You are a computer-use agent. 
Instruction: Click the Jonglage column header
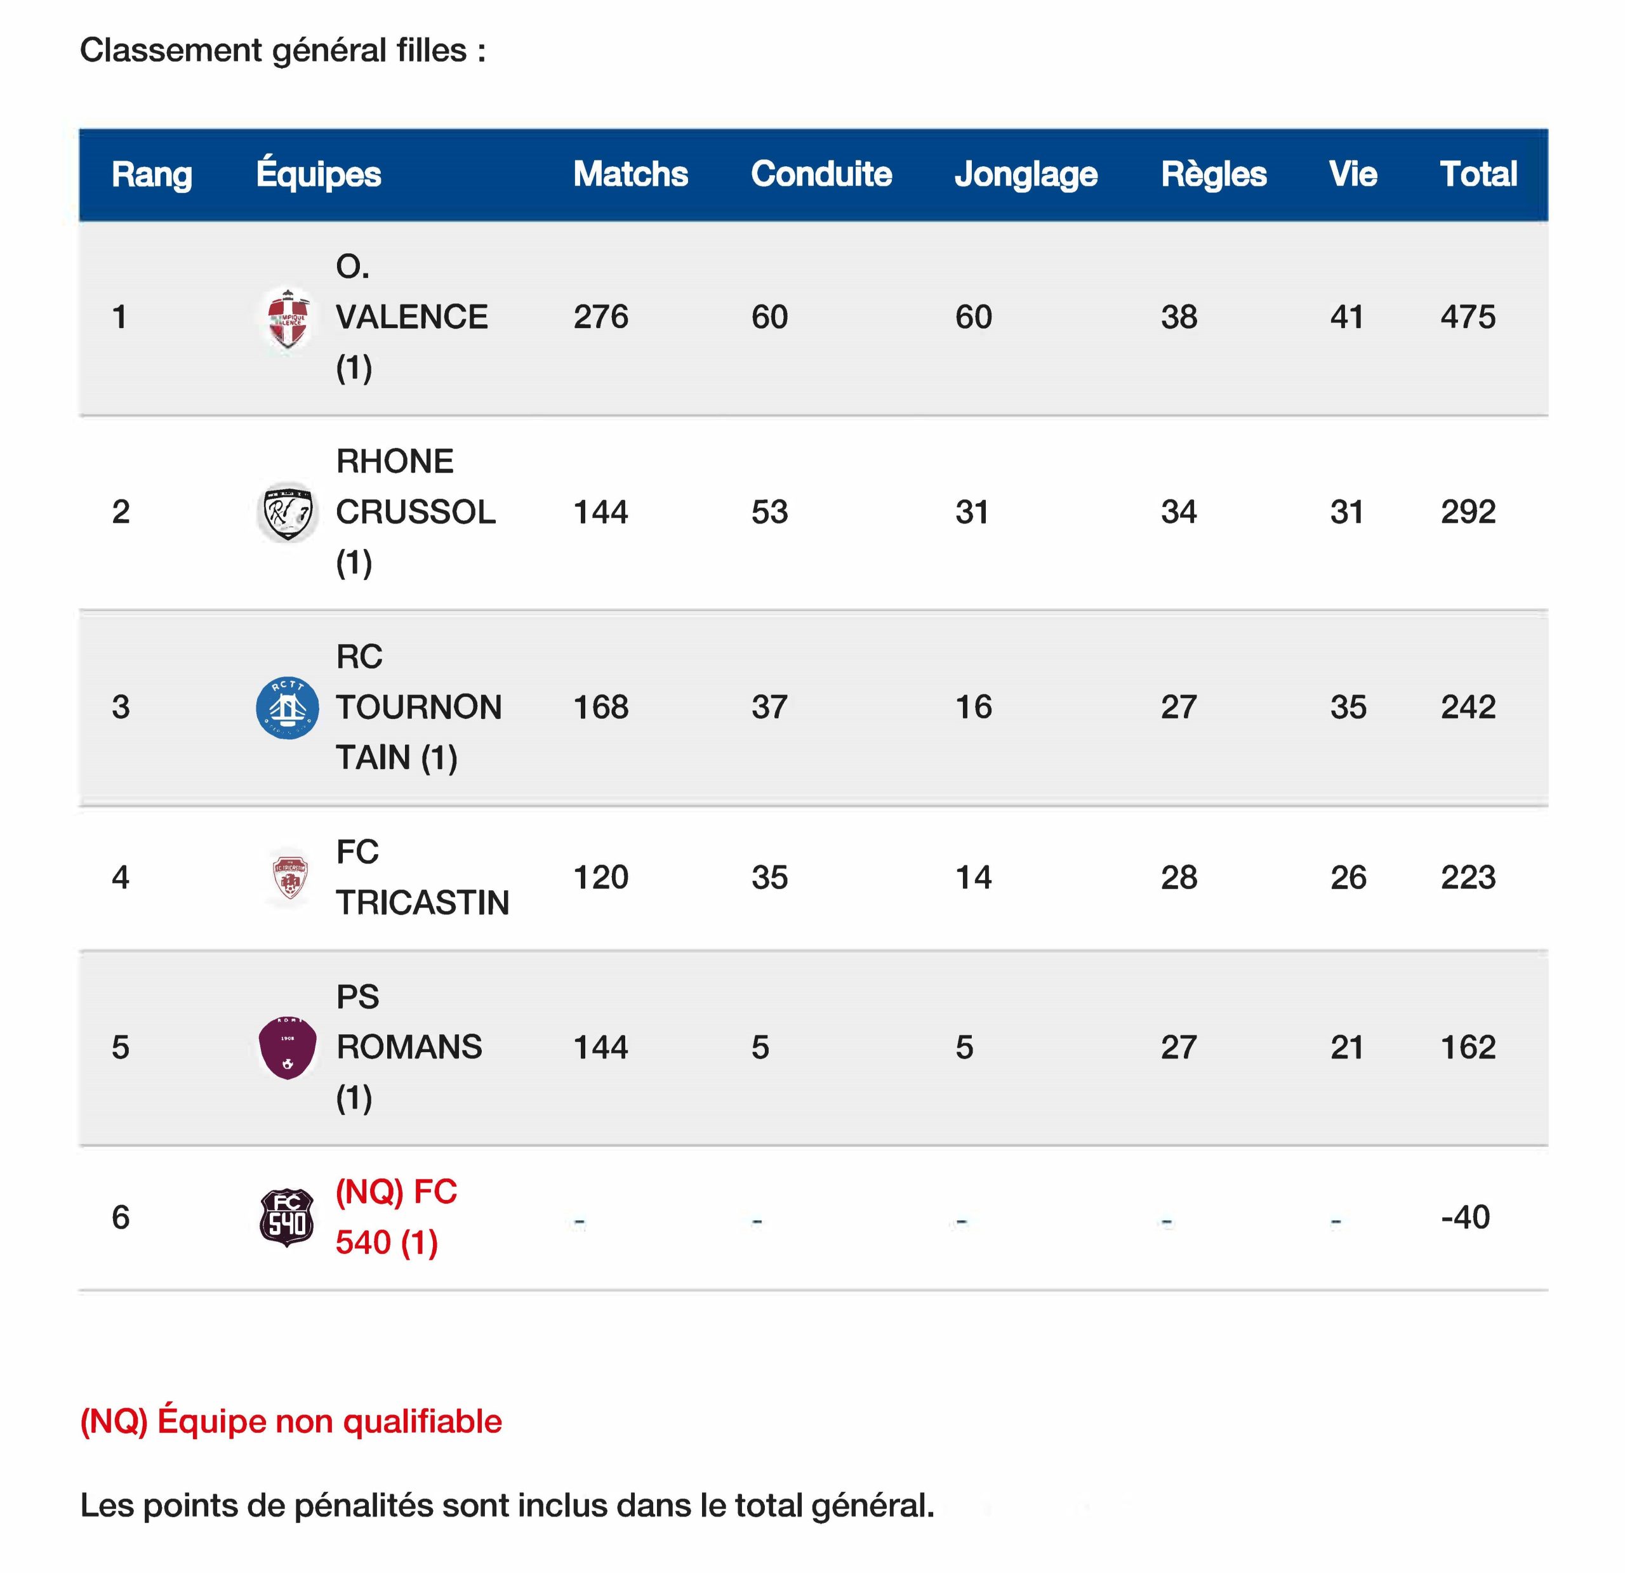click(x=1026, y=175)
